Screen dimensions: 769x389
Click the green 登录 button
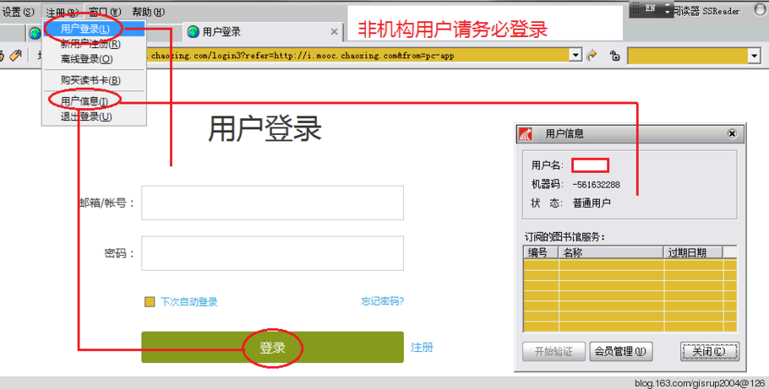click(x=273, y=348)
